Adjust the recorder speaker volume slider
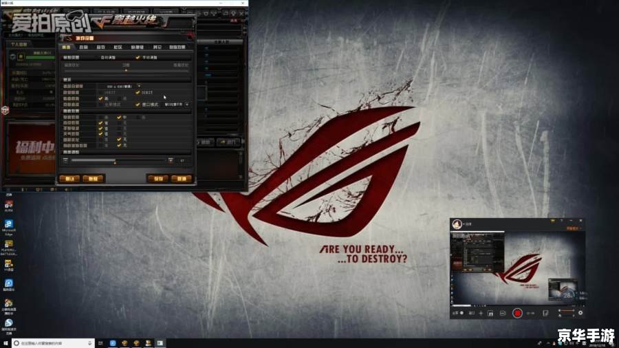The height and width of the screenshot is (348, 619). click(566, 311)
